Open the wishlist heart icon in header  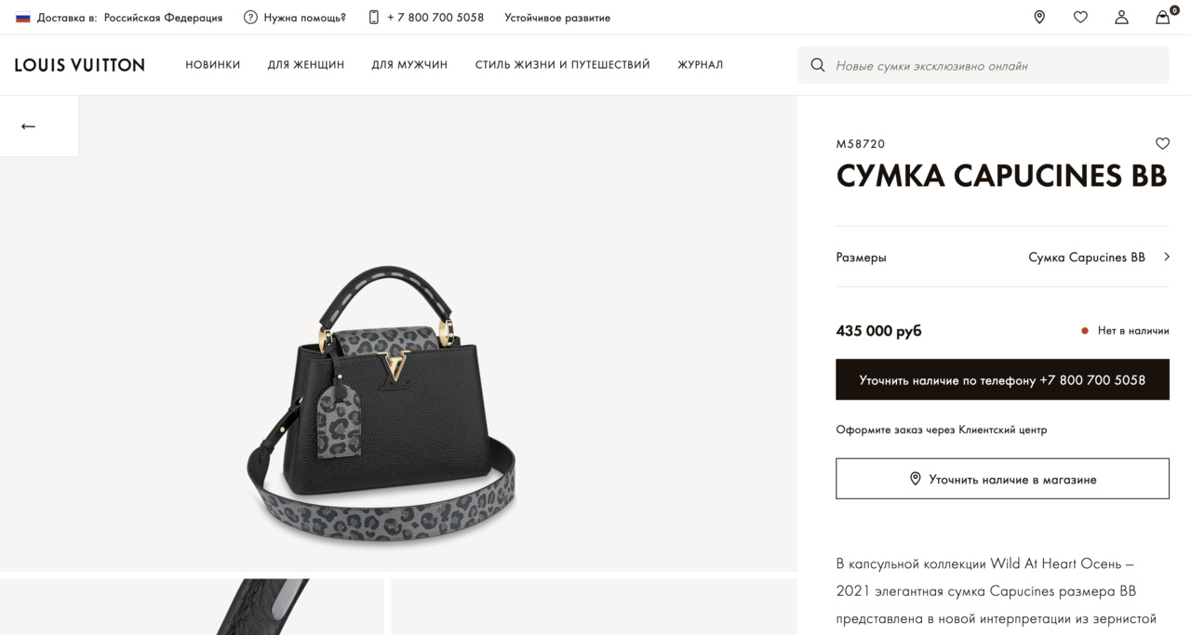(1080, 17)
